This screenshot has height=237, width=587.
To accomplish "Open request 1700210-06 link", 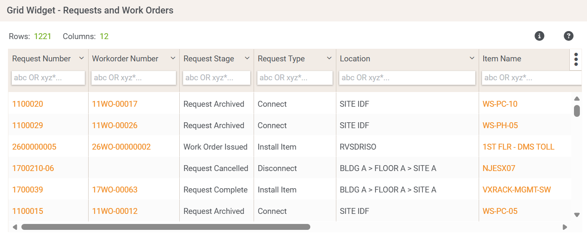I will tap(33, 169).
